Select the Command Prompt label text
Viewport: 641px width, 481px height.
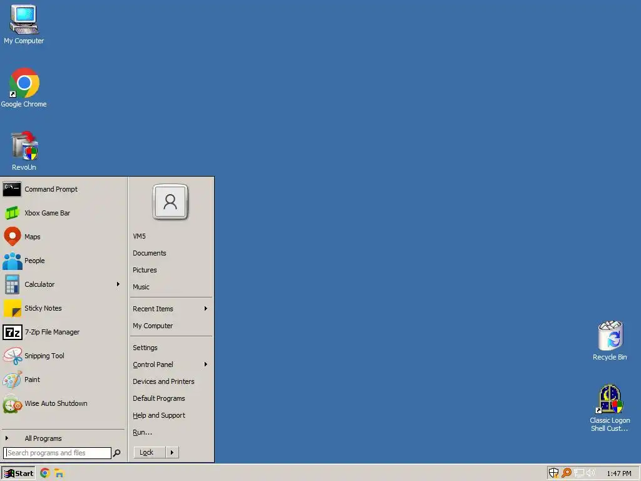click(51, 189)
